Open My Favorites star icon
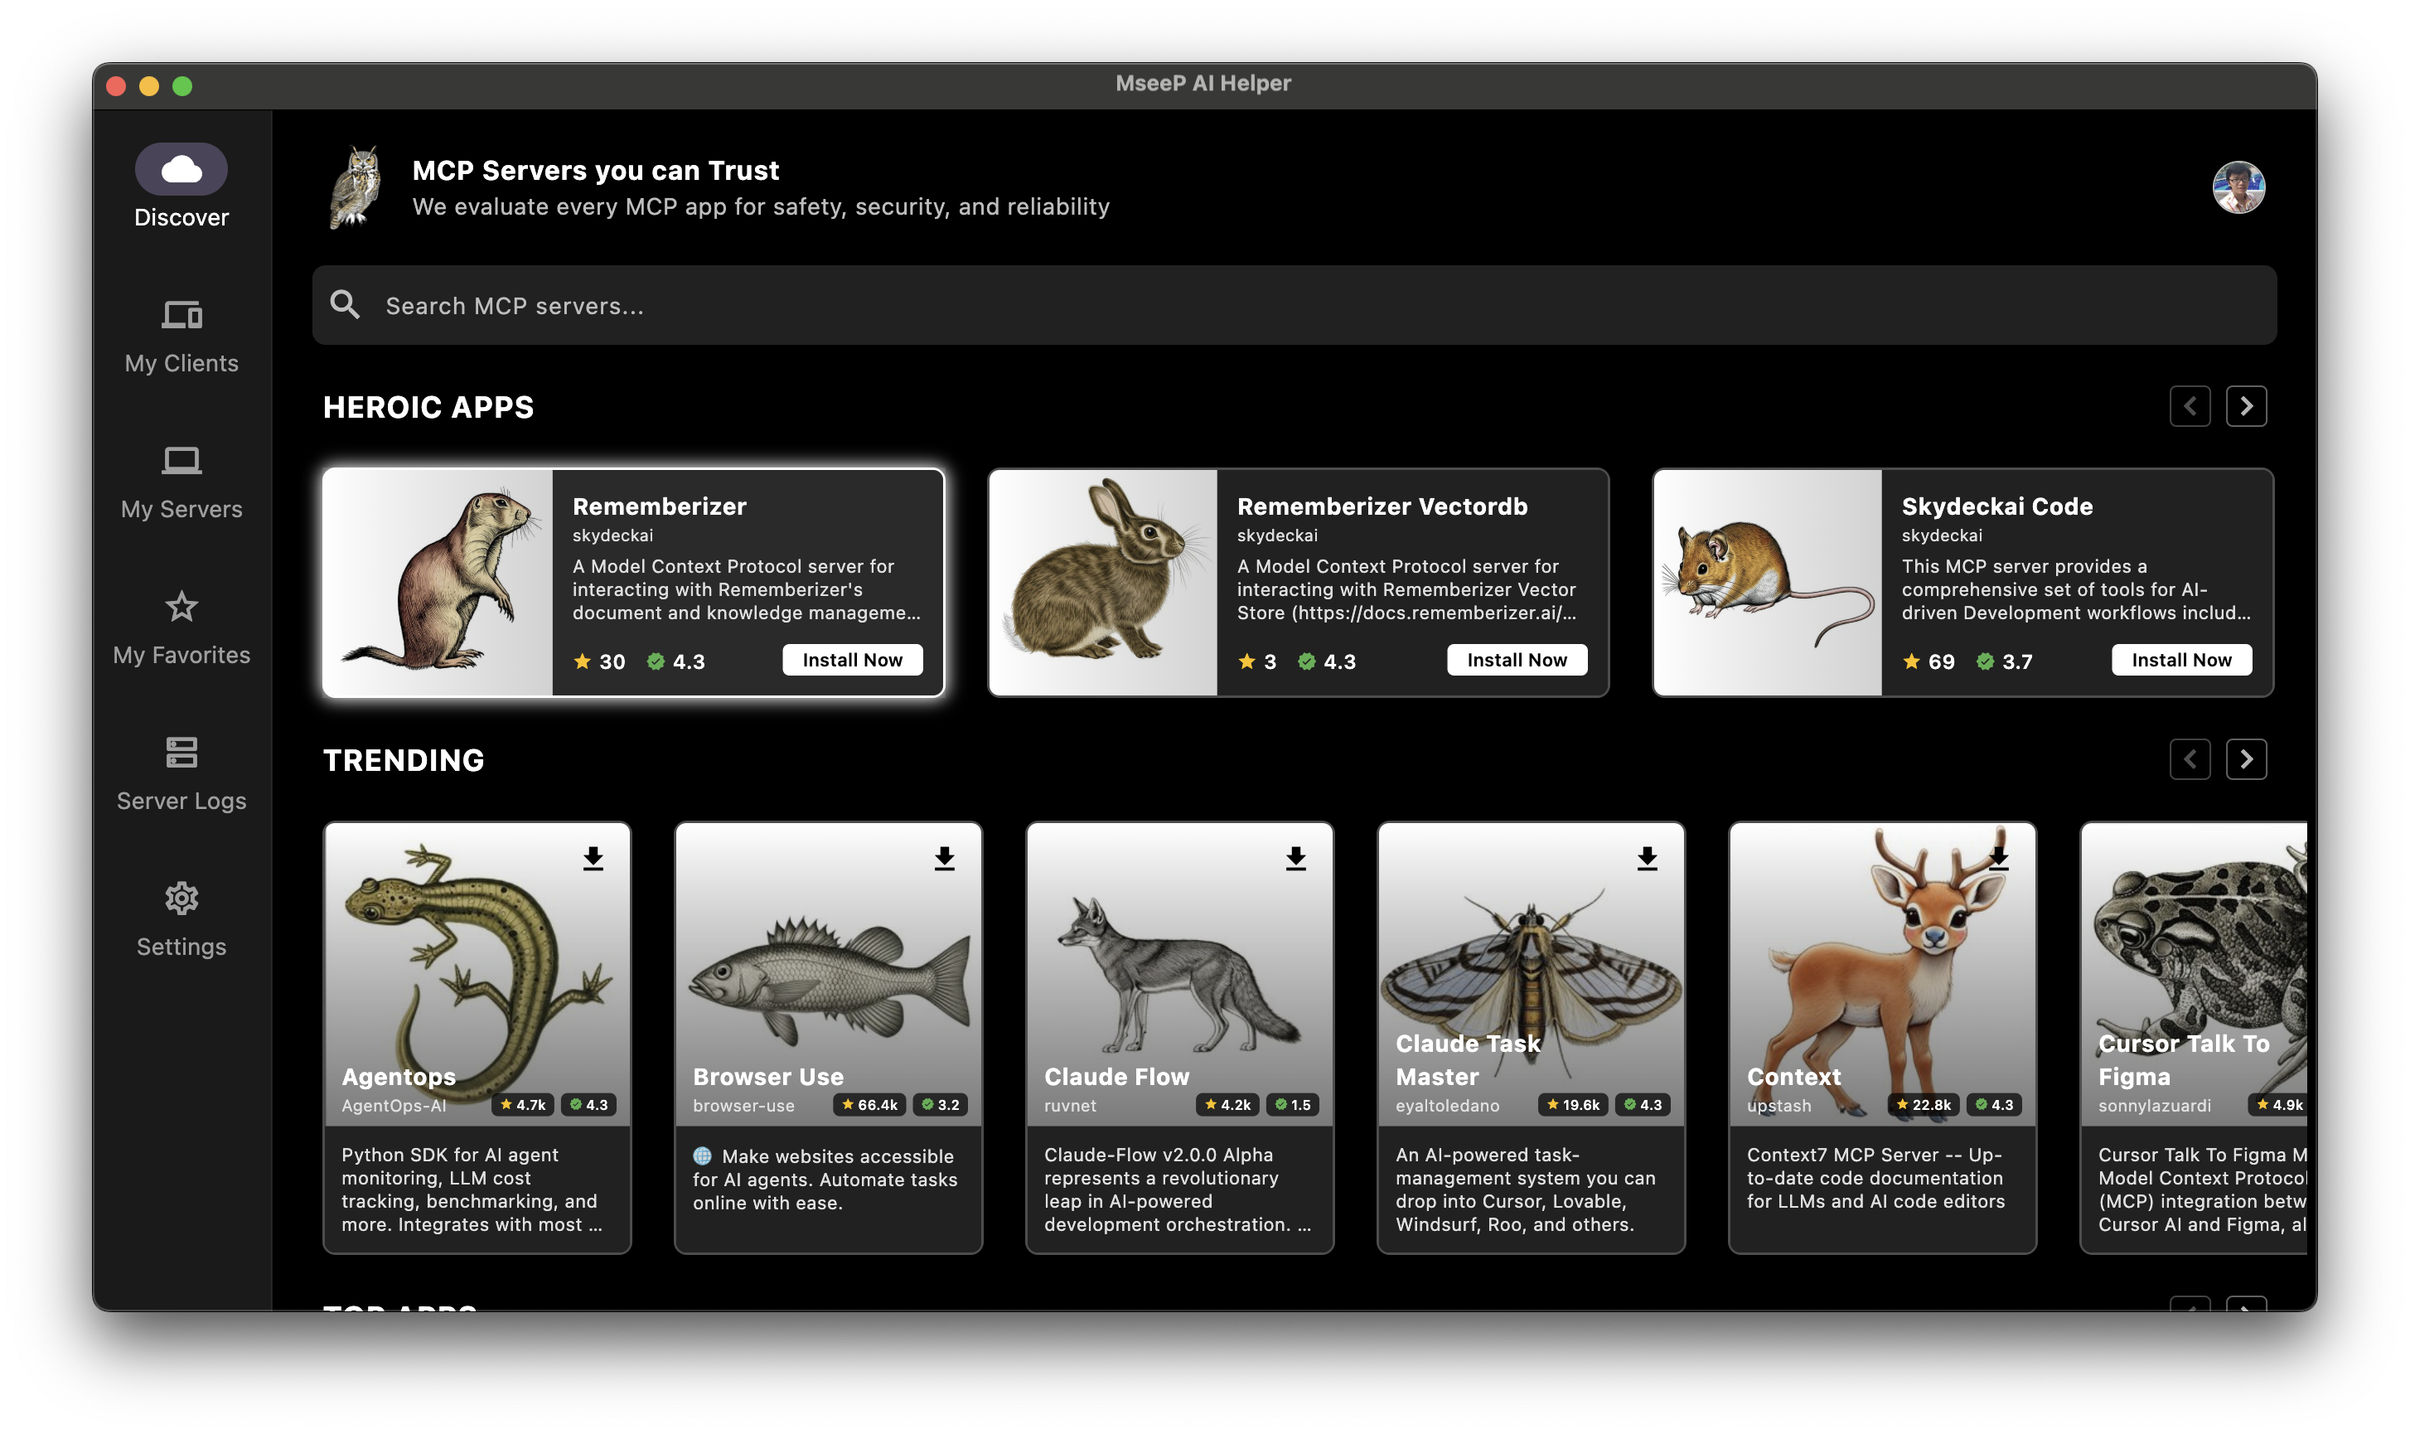This screenshot has height=1434, width=2410. (181, 608)
